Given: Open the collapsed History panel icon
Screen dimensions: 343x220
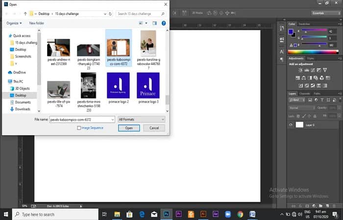Looking at the screenshot, I should coord(282,28).
